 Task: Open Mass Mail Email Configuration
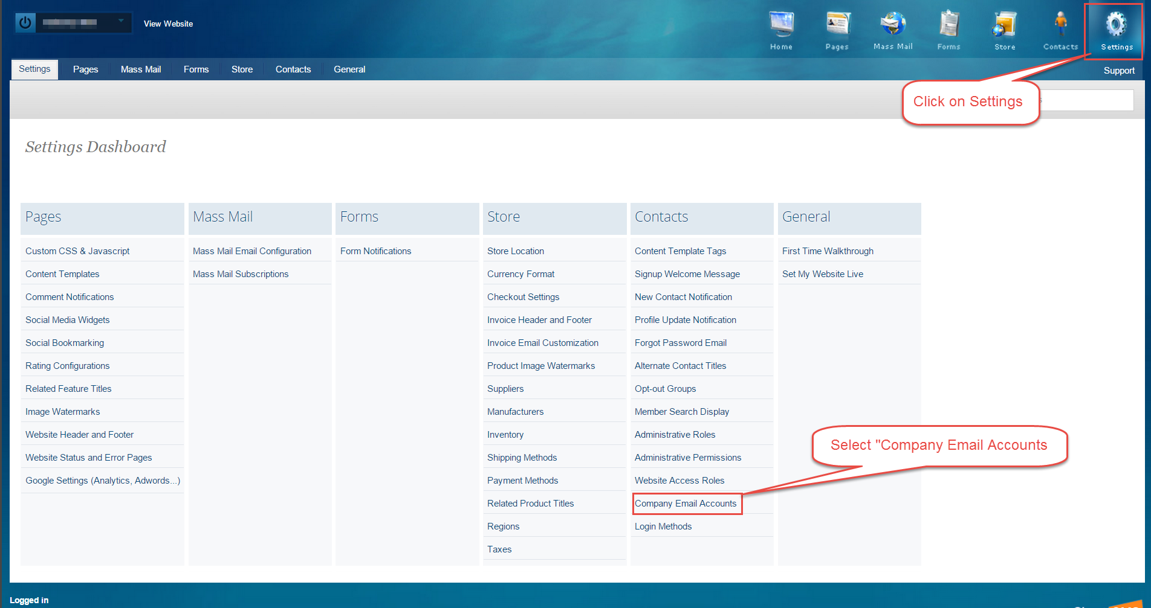252,251
